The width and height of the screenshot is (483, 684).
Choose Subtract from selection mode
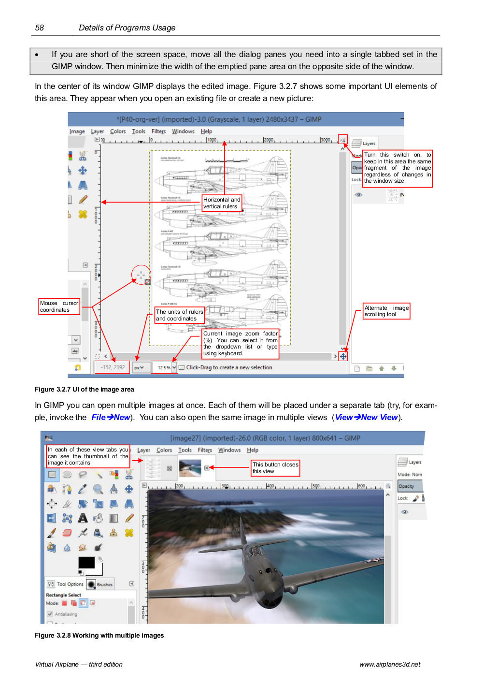(83, 603)
